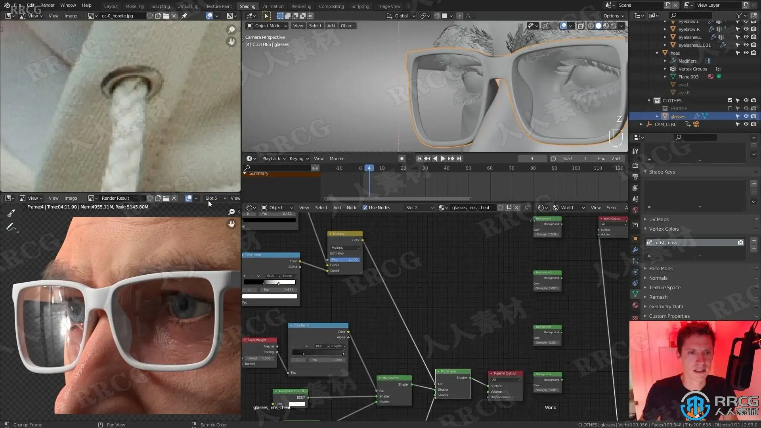The width and height of the screenshot is (761, 428).
Task: Hide the glasses object in viewport
Action: (746, 117)
